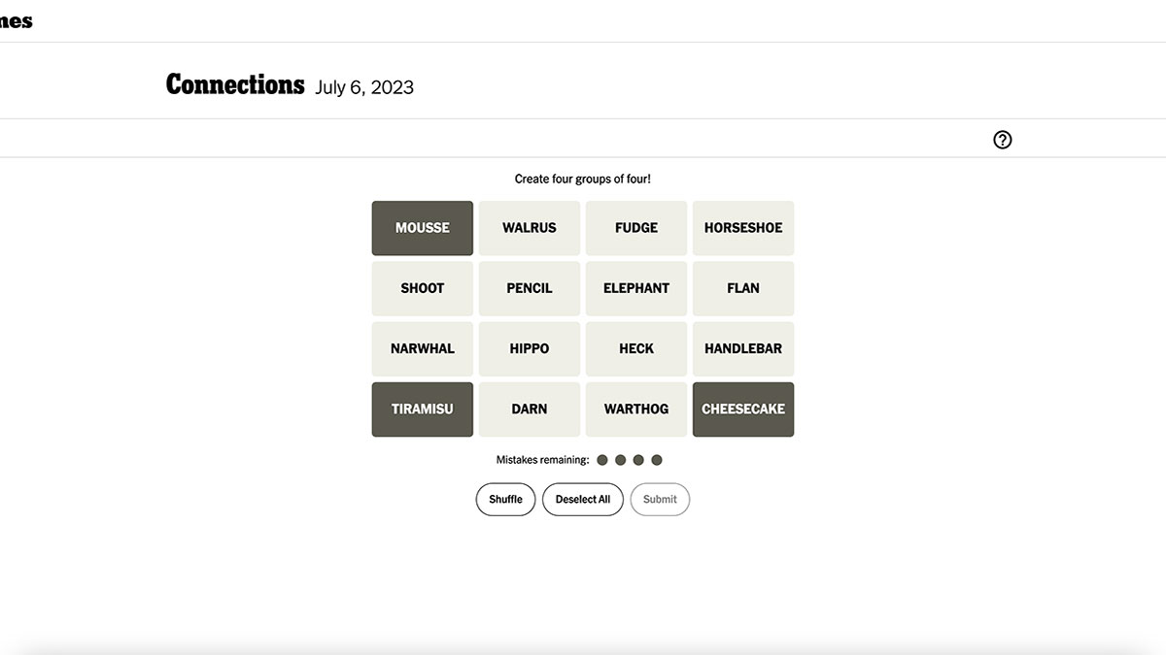Select the PENCIL tile

coord(530,288)
